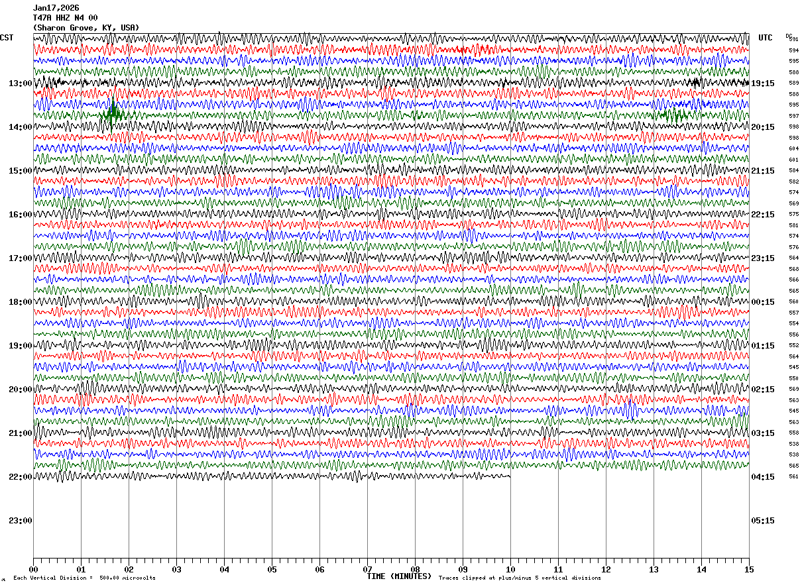Select the T47A HHZ N4 00 station label
This screenshot has height=587, width=802.
(66, 18)
